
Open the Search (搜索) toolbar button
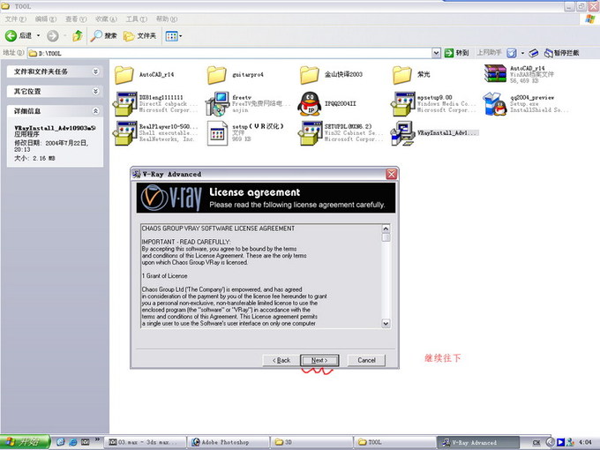104,36
